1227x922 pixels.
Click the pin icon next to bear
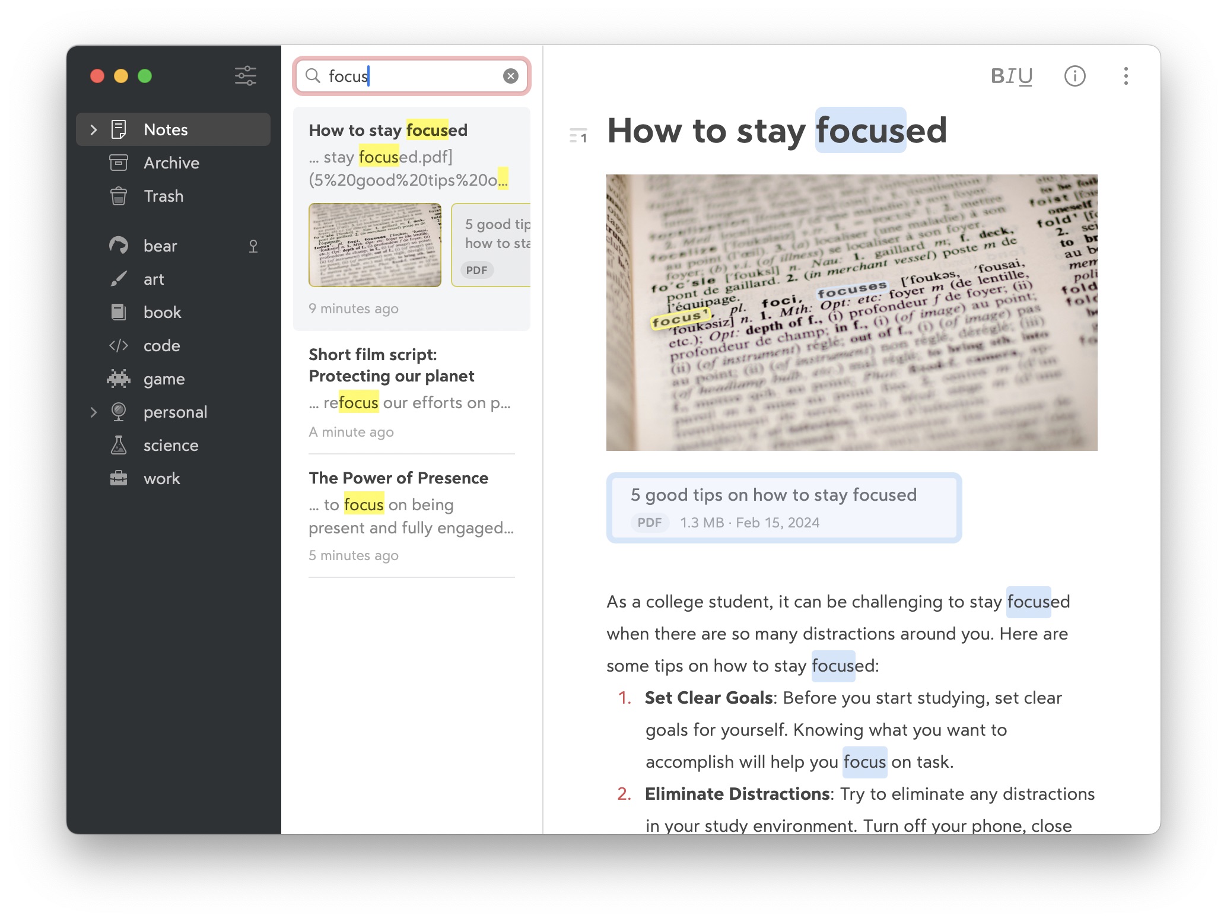(253, 246)
